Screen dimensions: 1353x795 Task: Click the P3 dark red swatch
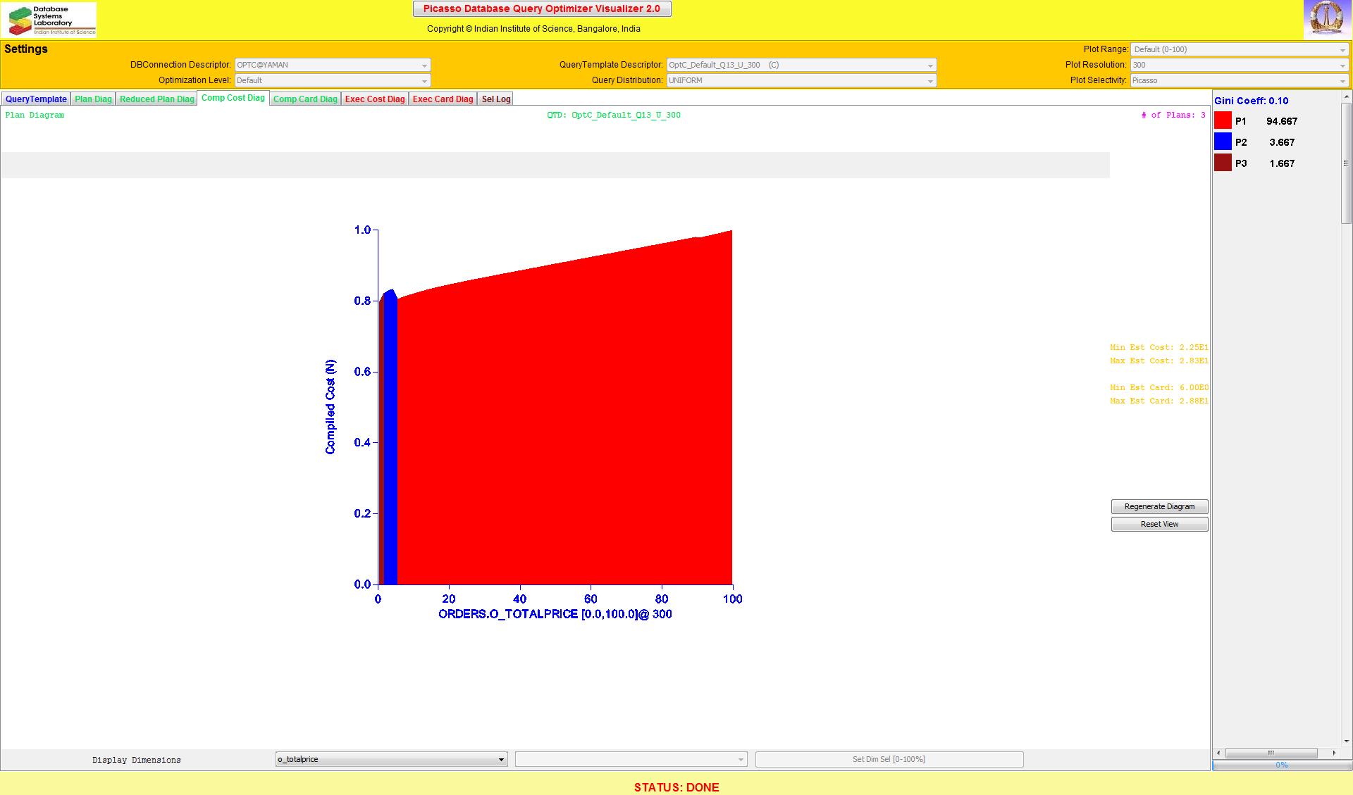(1223, 163)
